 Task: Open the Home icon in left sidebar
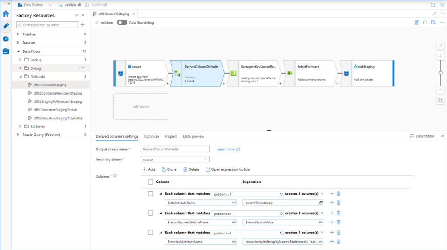[6, 14]
